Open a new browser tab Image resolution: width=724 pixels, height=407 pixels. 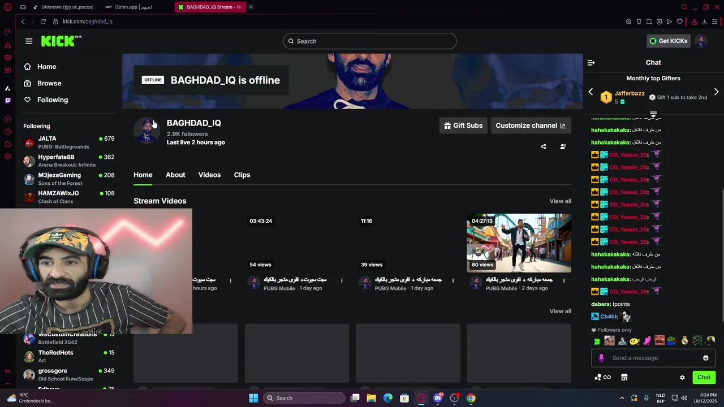(x=251, y=7)
